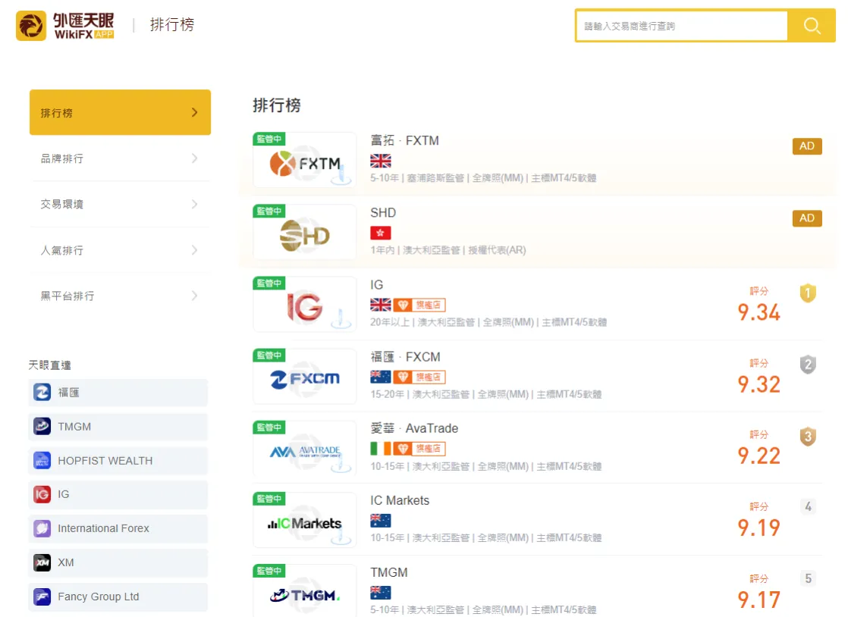This screenshot has width=848, height=617.
Task: Open 人氣排行 in the sidebar
Action: (x=120, y=250)
